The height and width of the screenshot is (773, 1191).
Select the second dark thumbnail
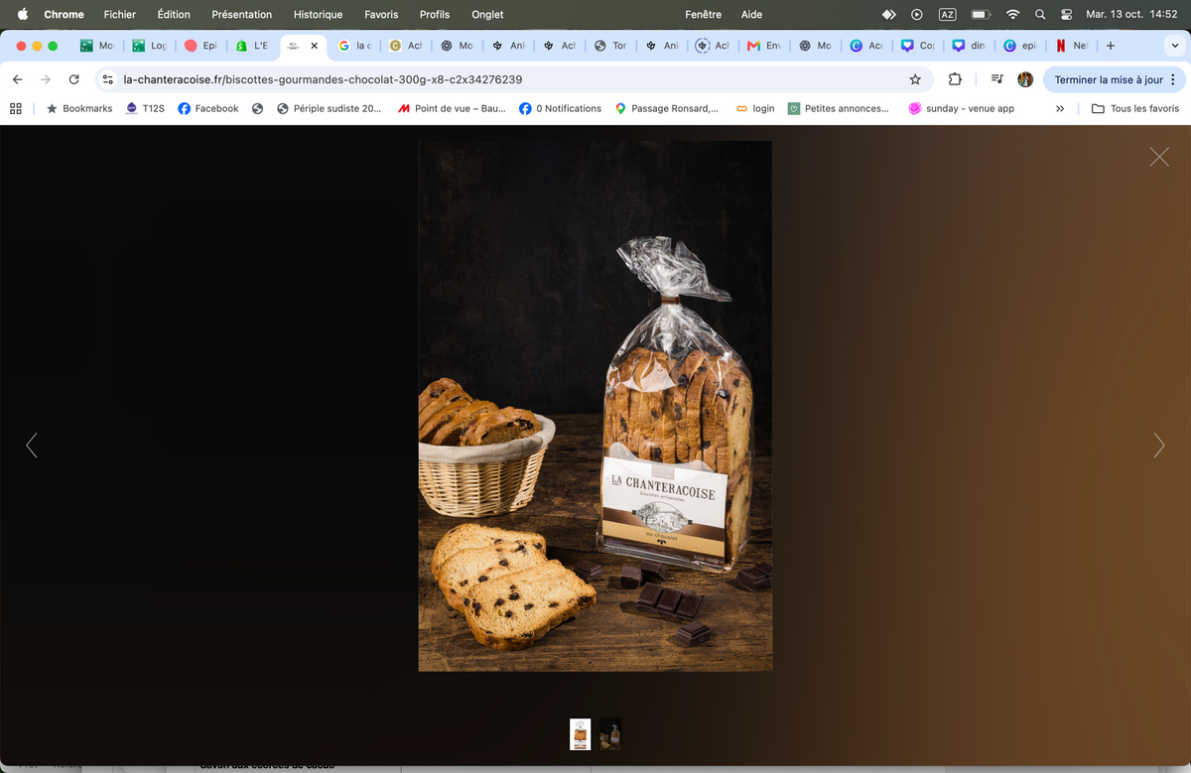point(610,734)
